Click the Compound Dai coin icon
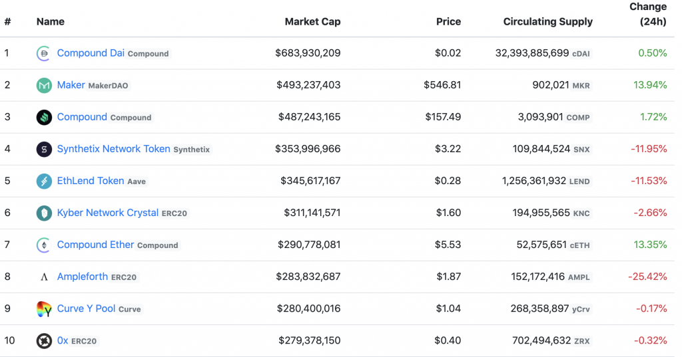The width and height of the screenshot is (682, 357). tap(43, 53)
